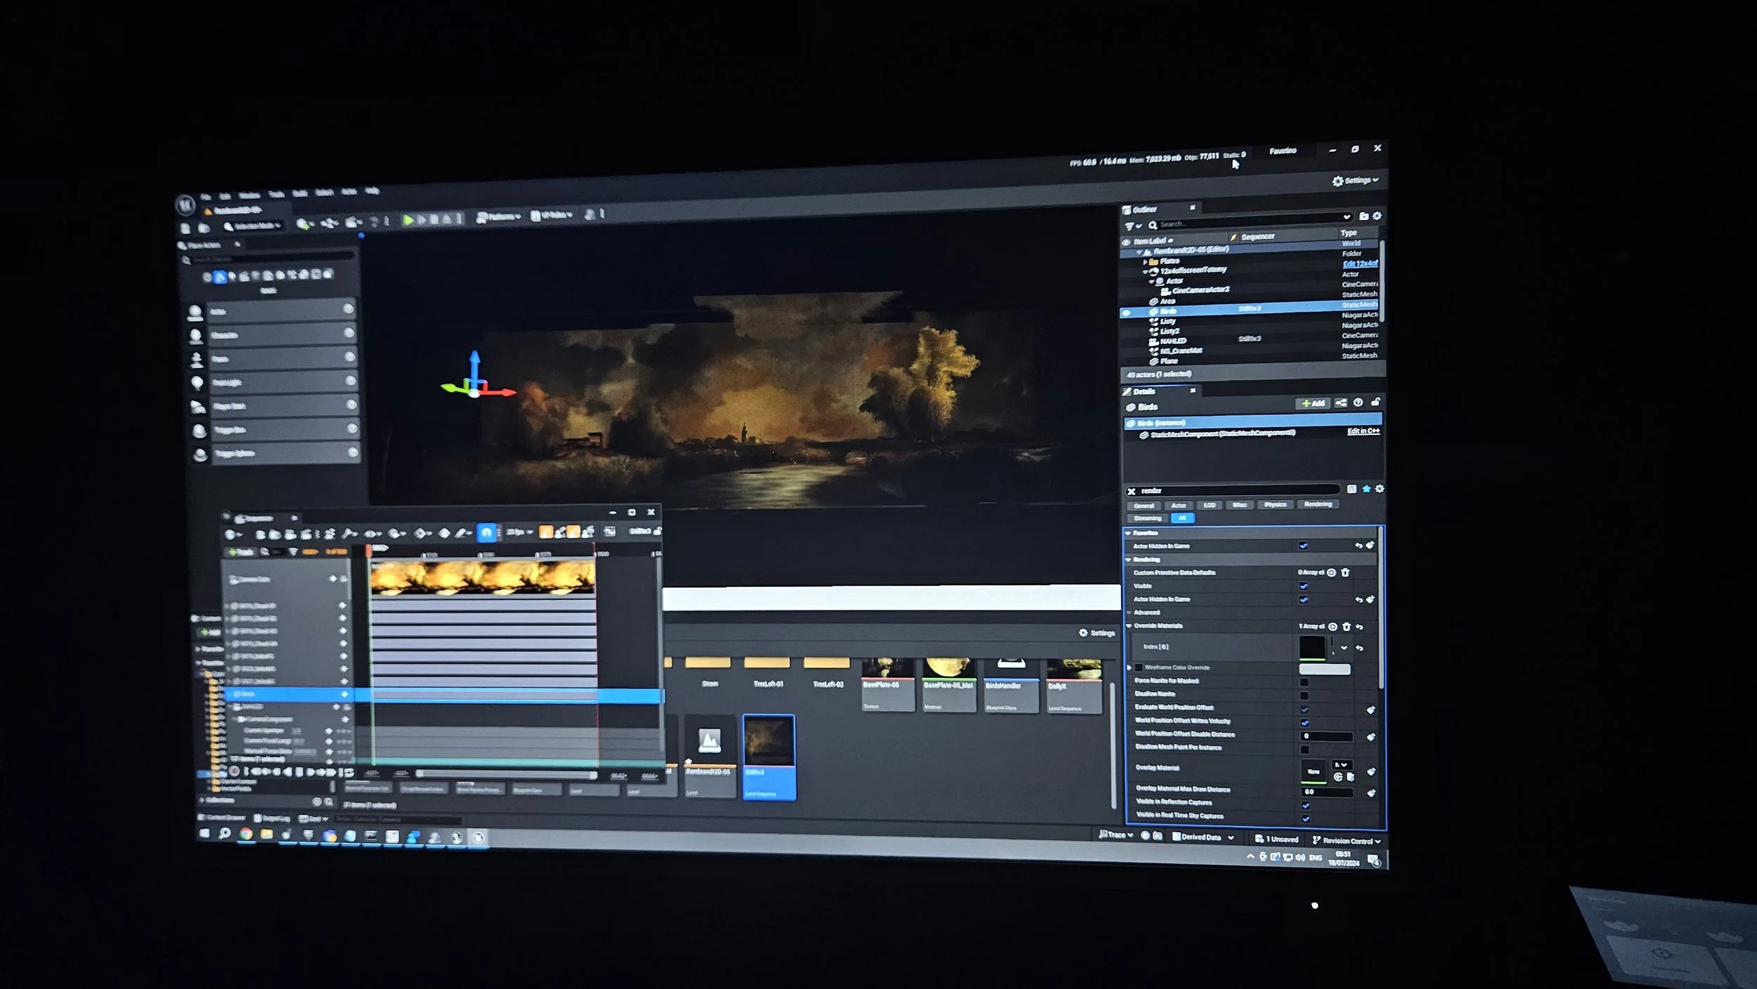Open the Selection Mode dropdown

pyautogui.click(x=253, y=225)
